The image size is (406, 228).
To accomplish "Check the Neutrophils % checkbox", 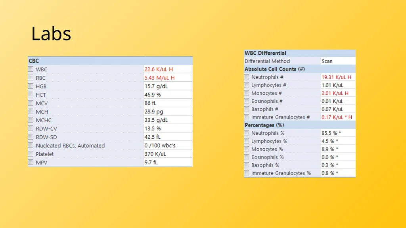I will coord(247,133).
